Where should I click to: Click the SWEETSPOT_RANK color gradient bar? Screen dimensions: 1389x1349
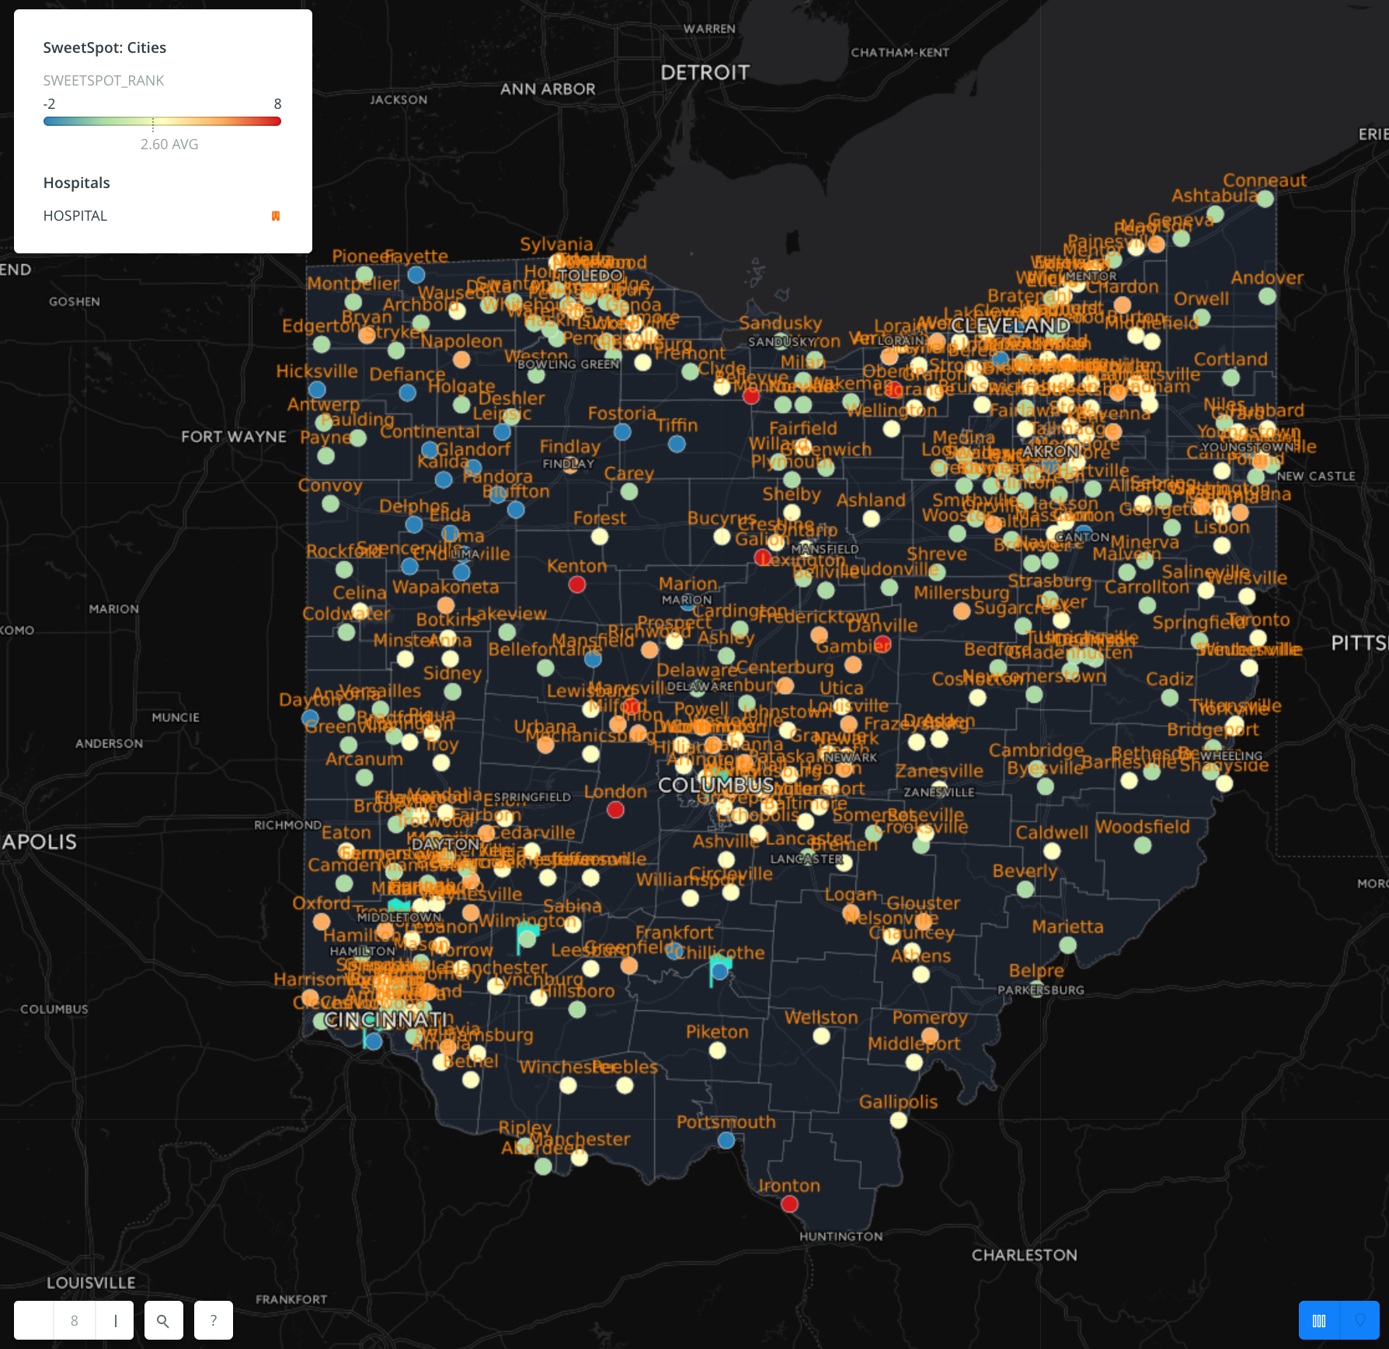tap(162, 121)
